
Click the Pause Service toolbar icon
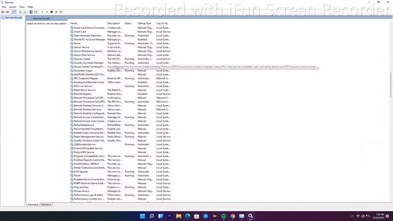(56, 12)
